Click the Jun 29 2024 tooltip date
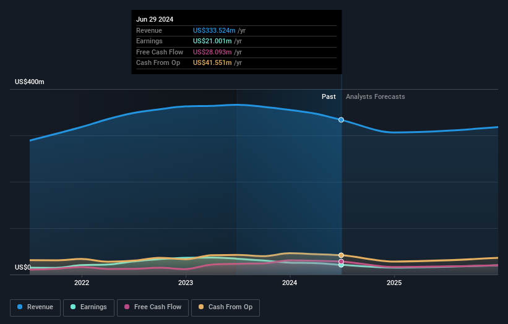 coord(155,19)
